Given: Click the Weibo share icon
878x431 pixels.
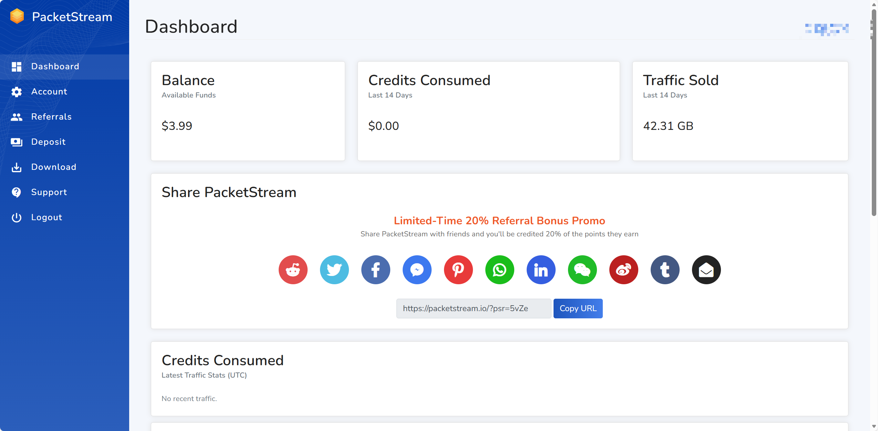Looking at the screenshot, I should (623, 270).
